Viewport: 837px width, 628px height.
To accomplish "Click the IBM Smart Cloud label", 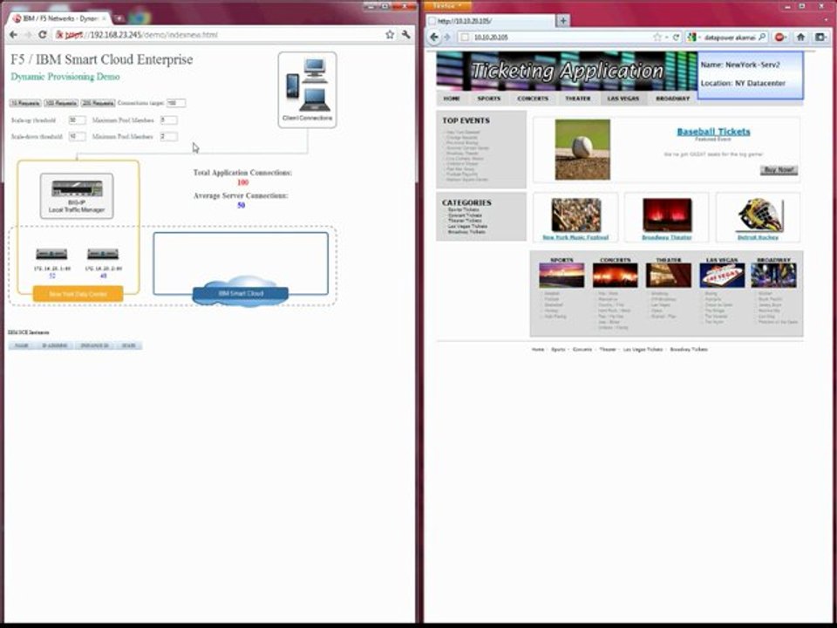I will pos(241,294).
